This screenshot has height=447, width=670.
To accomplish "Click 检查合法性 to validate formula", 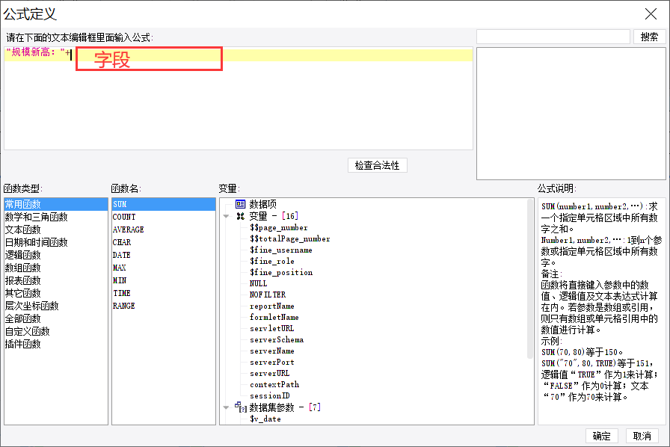I will (x=378, y=165).
